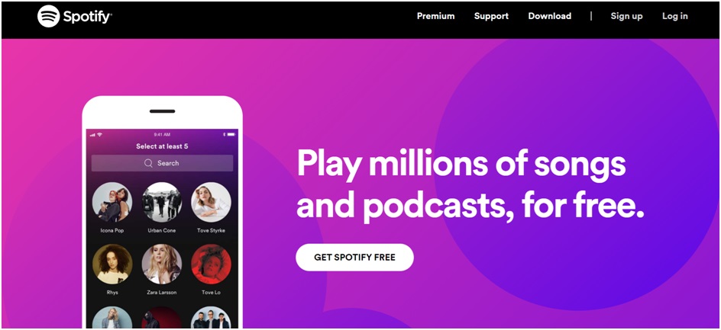Open the Premium page

click(x=435, y=16)
